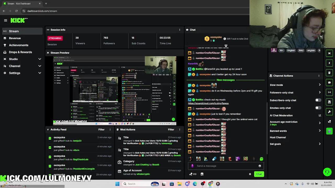Viewport: 335px width, 188px height.
Task: Expand the Studio sidebar section
Action: pos(22,59)
